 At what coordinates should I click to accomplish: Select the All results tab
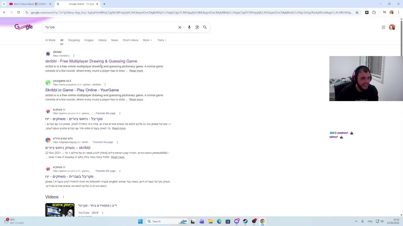[x=62, y=40]
